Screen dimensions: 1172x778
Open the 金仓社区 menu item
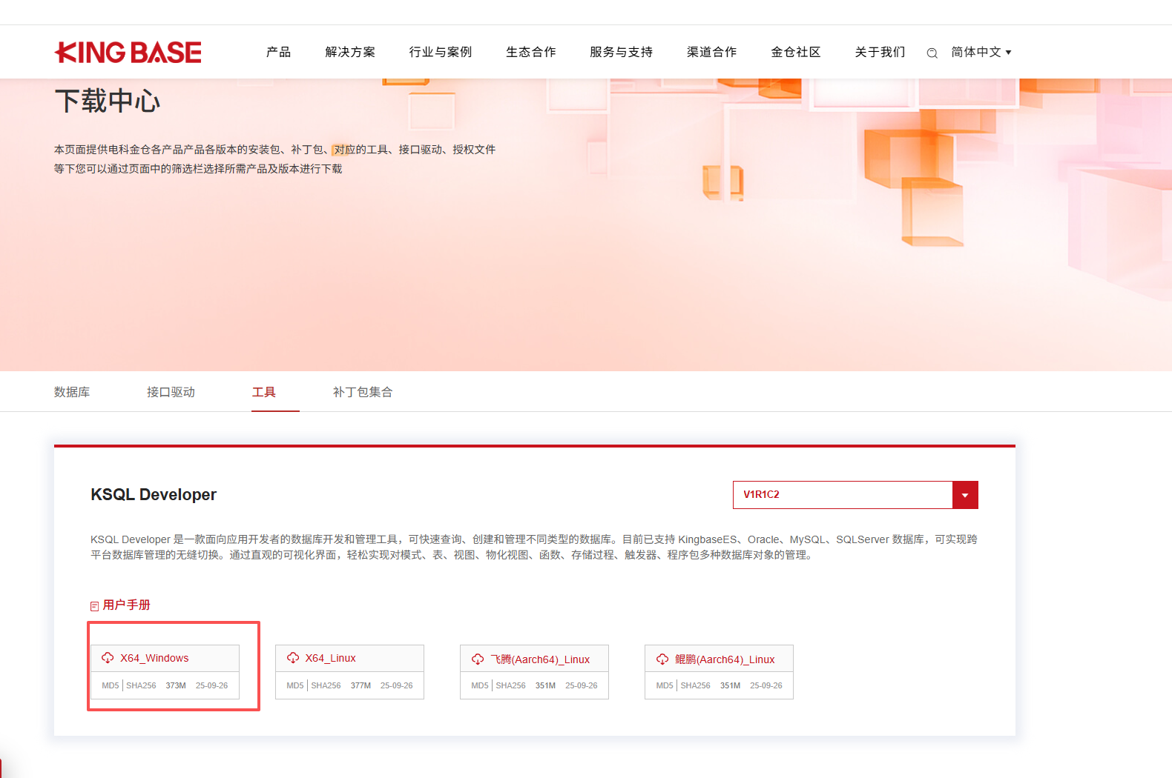(x=795, y=53)
